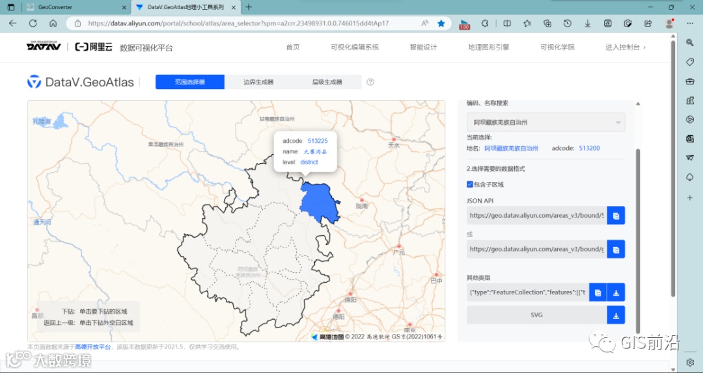Click the DataV.GeoAtlas logo
This screenshot has width=703, height=373.
pos(81,82)
